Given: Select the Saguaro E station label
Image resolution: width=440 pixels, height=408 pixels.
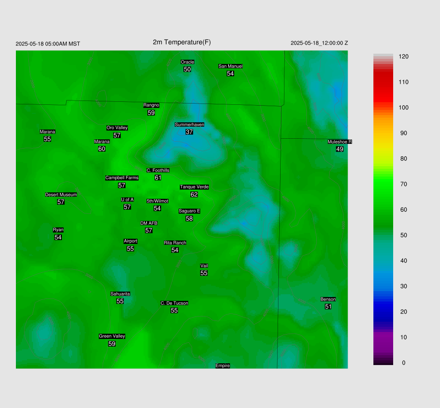Looking at the screenshot, I should coord(189,211).
